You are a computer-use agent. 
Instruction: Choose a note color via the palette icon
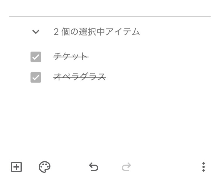(45, 167)
